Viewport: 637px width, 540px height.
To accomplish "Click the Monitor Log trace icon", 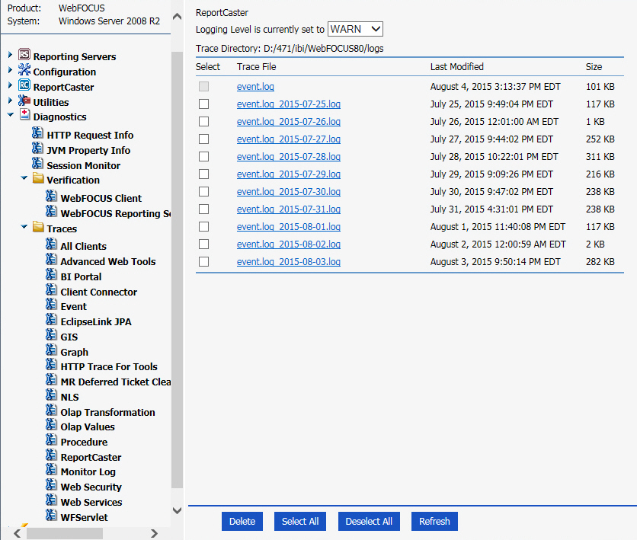I will 51,470.
